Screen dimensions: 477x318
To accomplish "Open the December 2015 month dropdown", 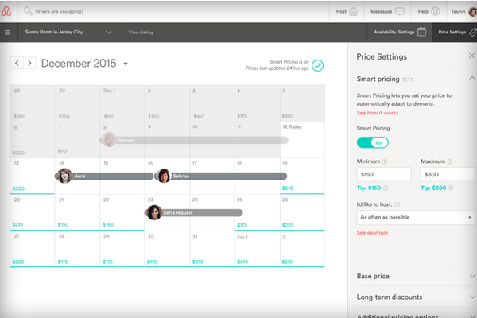I will pyautogui.click(x=126, y=64).
